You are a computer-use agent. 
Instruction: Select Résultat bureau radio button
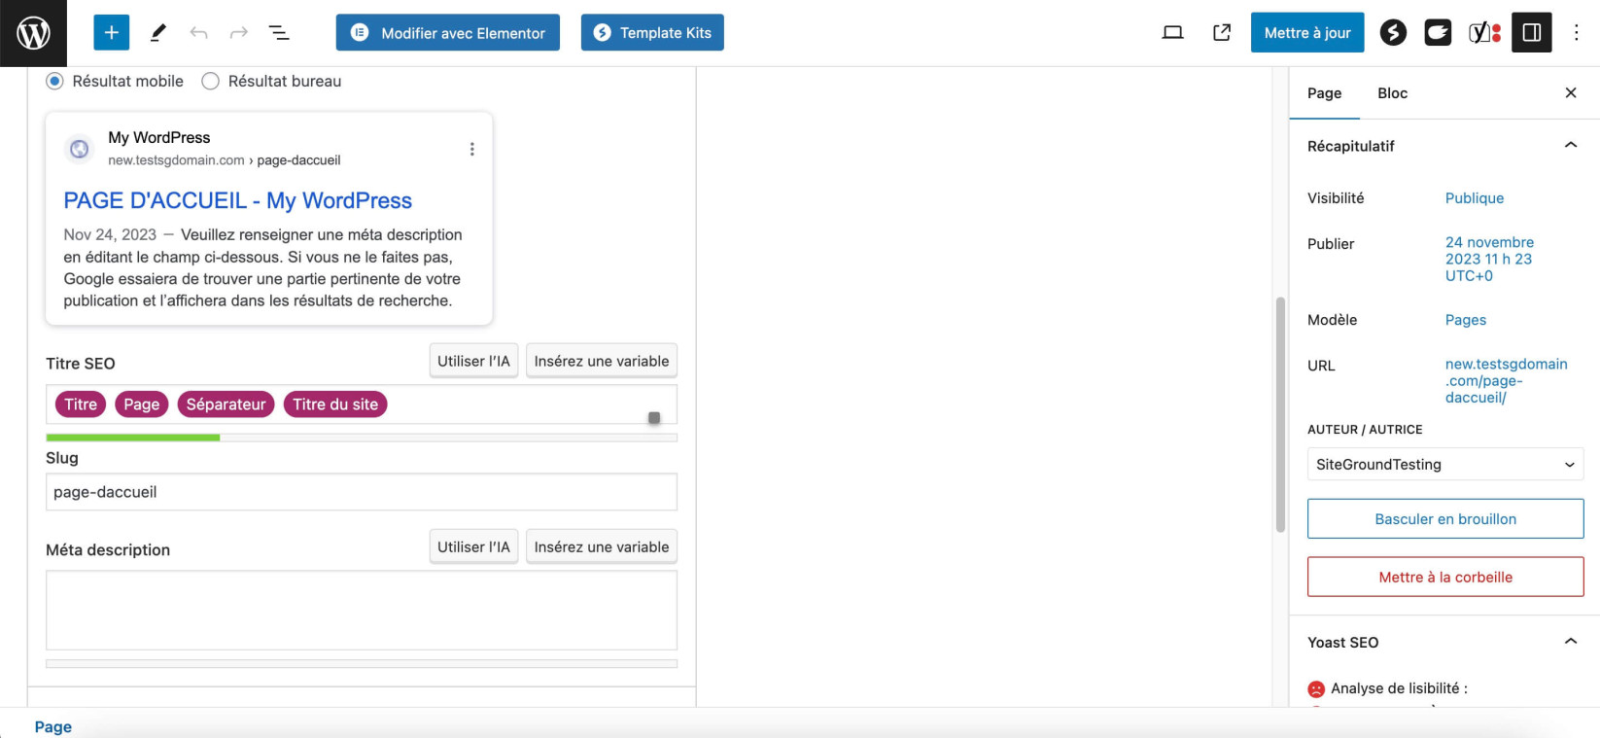click(x=210, y=82)
